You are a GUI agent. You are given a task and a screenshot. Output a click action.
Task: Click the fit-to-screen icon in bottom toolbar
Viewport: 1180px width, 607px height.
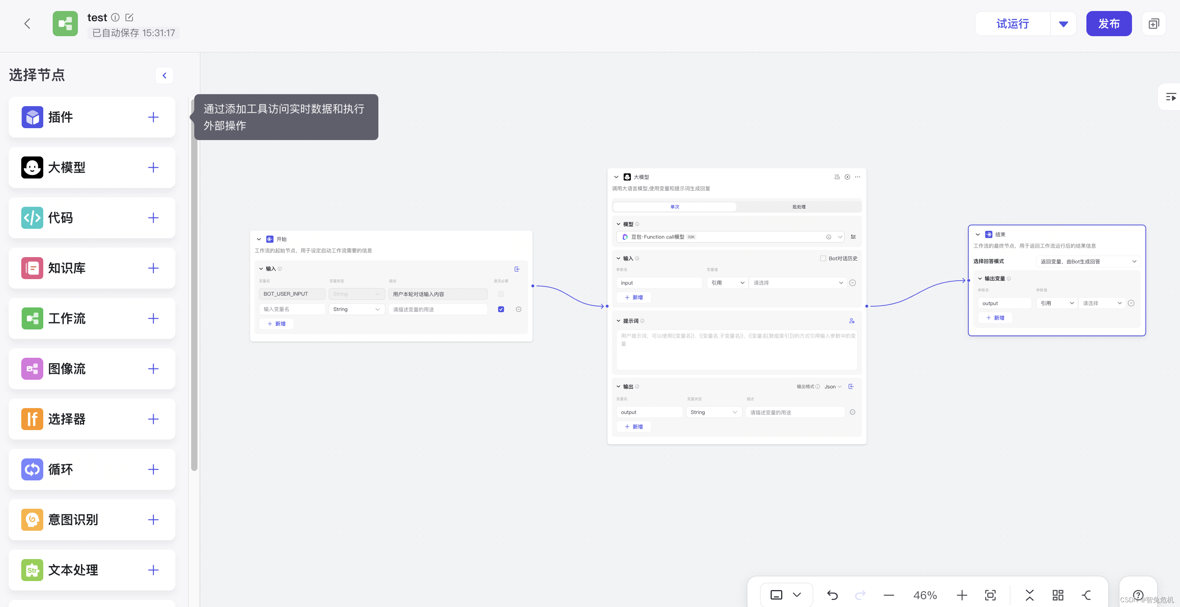990,595
